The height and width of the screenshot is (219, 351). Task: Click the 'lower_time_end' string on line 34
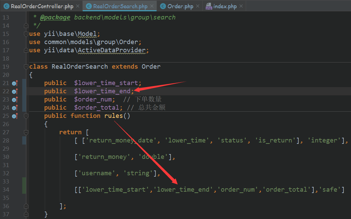click(183, 190)
